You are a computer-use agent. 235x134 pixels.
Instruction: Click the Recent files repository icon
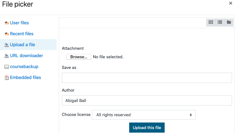click(x=7, y=34)
